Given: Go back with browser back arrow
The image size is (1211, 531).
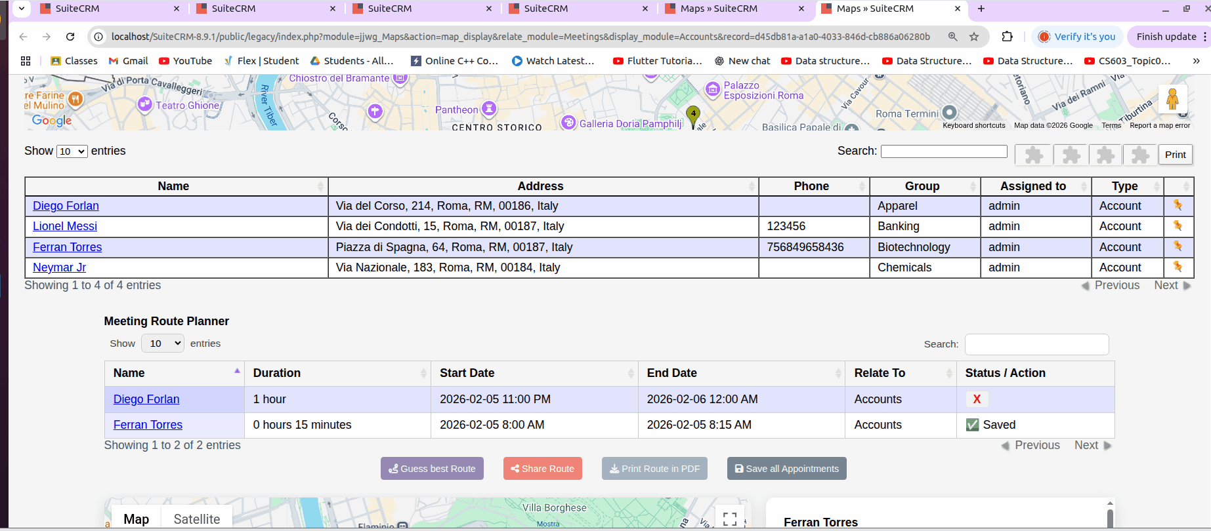Looking at the screenshot, I should [x=24, y=37].
